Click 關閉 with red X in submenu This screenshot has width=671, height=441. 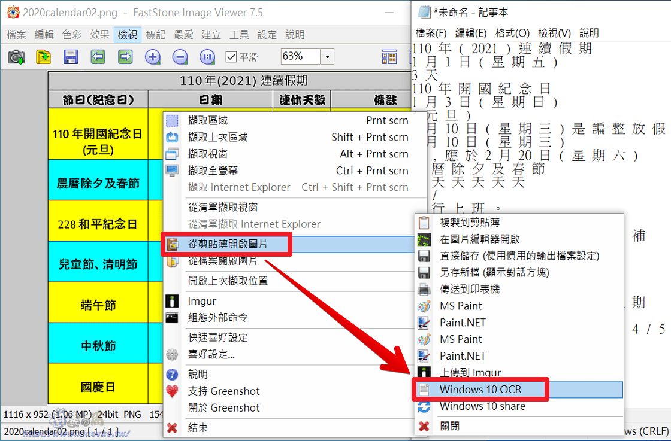pos(519,426)
